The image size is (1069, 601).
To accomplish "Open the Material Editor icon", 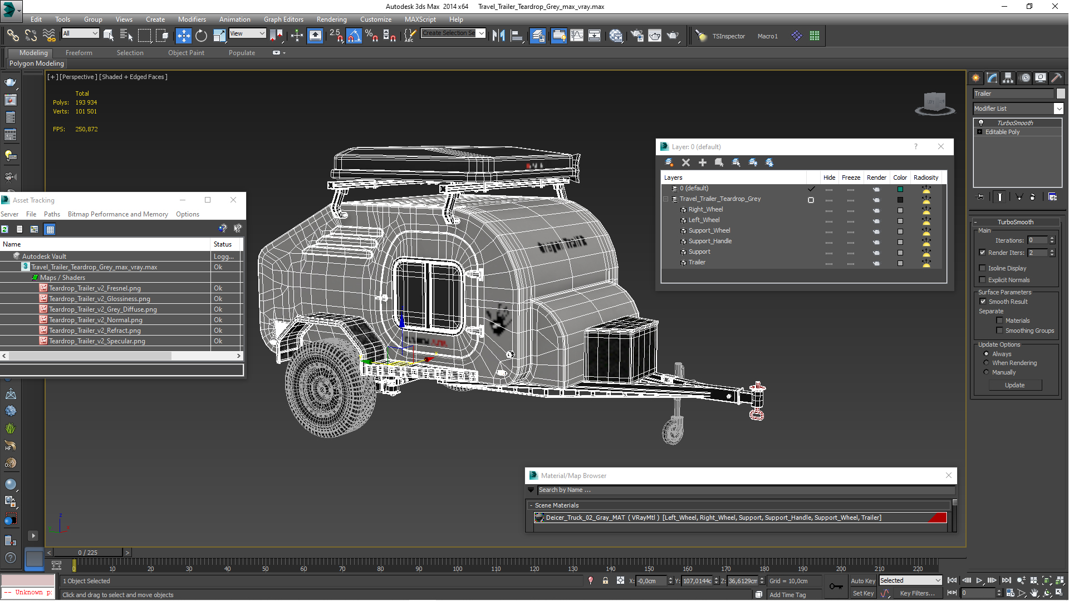I will click(x=616, y=36).
